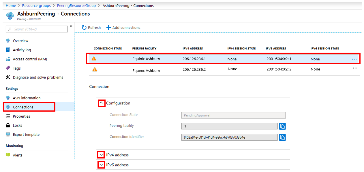This screenshot has height=172, width=364.
Task: Open the Tags page
Action: pyautogui.click(x=17, y=68)
